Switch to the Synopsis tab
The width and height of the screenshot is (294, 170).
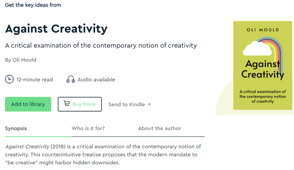point(16,128)
